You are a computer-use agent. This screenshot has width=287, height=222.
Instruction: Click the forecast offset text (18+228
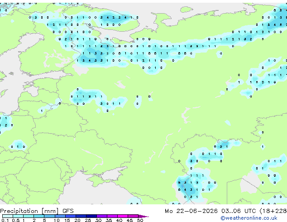tap(273, 211)
